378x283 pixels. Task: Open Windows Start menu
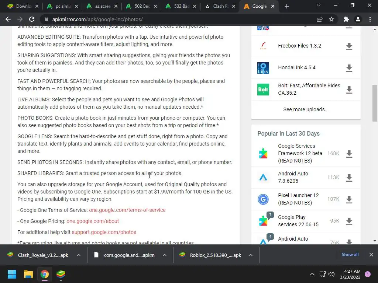click(12, 274)
